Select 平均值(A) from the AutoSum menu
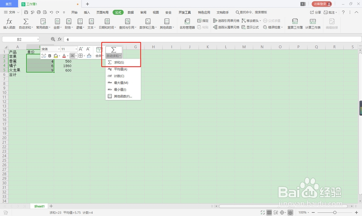The image size is (362, 216). [123, 69]
